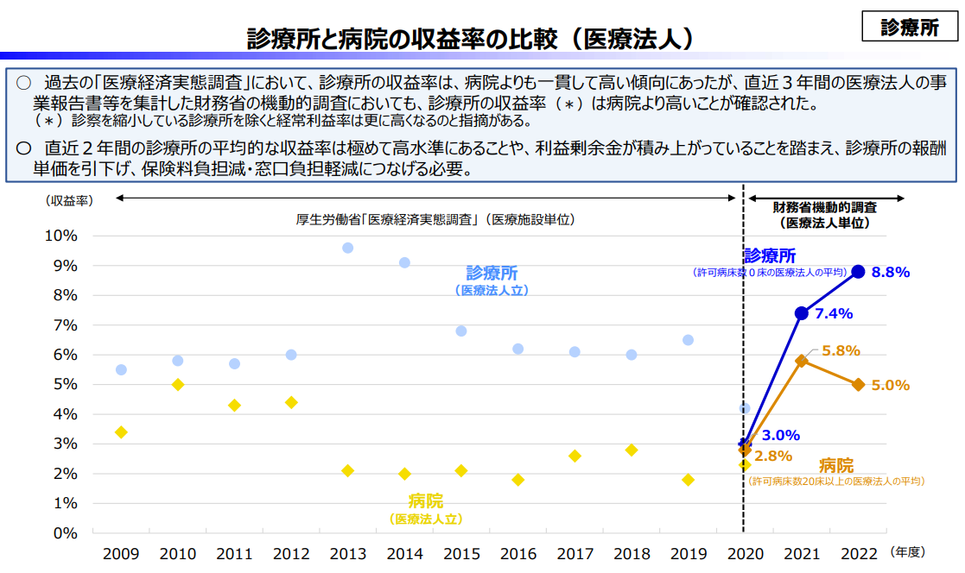Click the blue 7.4% clinic marker for 2021
Viewport: 965px width, 573px height.
pyautogui.click(x=802, y=313)
